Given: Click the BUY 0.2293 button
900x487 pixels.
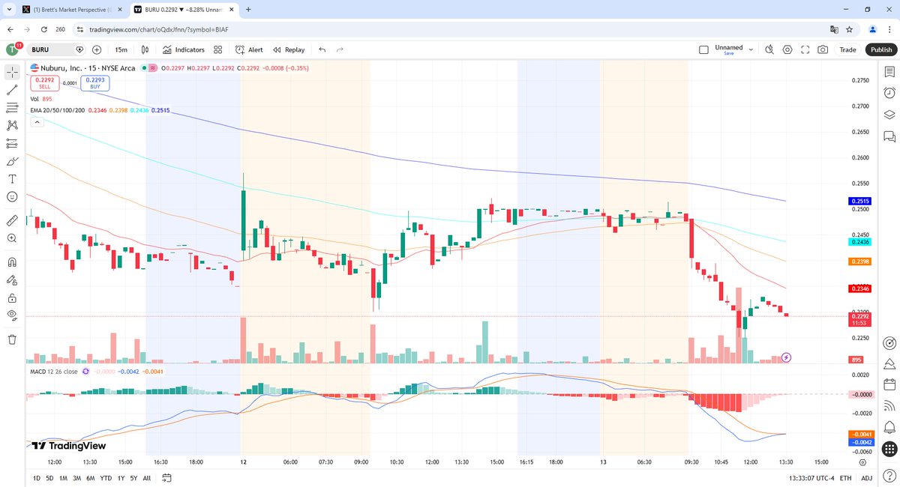Looking at the screenshot, I should click(95, 83).
